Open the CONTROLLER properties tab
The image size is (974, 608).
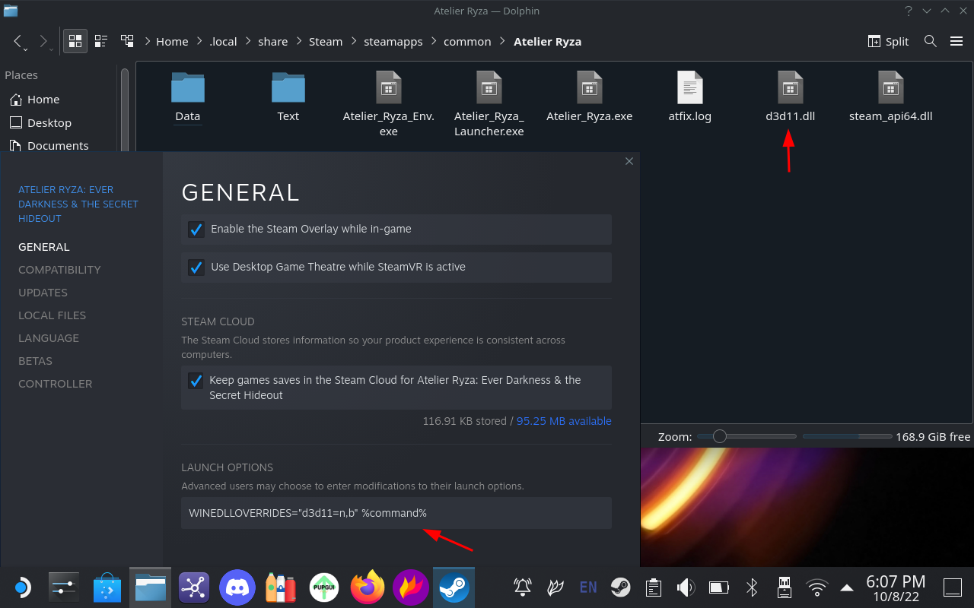pyautogui.click(x=56, y=384)
